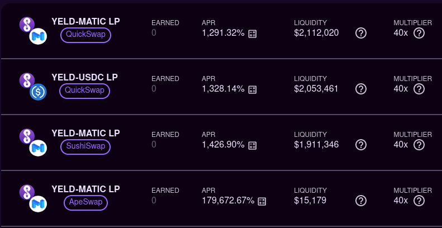The width and height of the screenshot is (442, 228).
Task: Show multiplier help in the ApeSwap row
Action: coord(419,201)
